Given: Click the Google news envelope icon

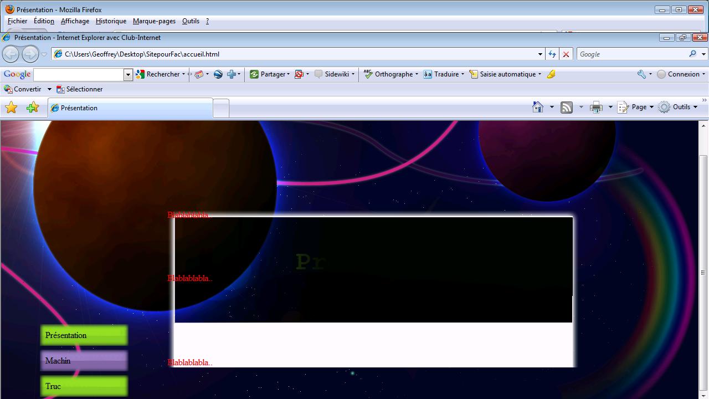Looking at the screenshot, I should click(x=199, y=74).
